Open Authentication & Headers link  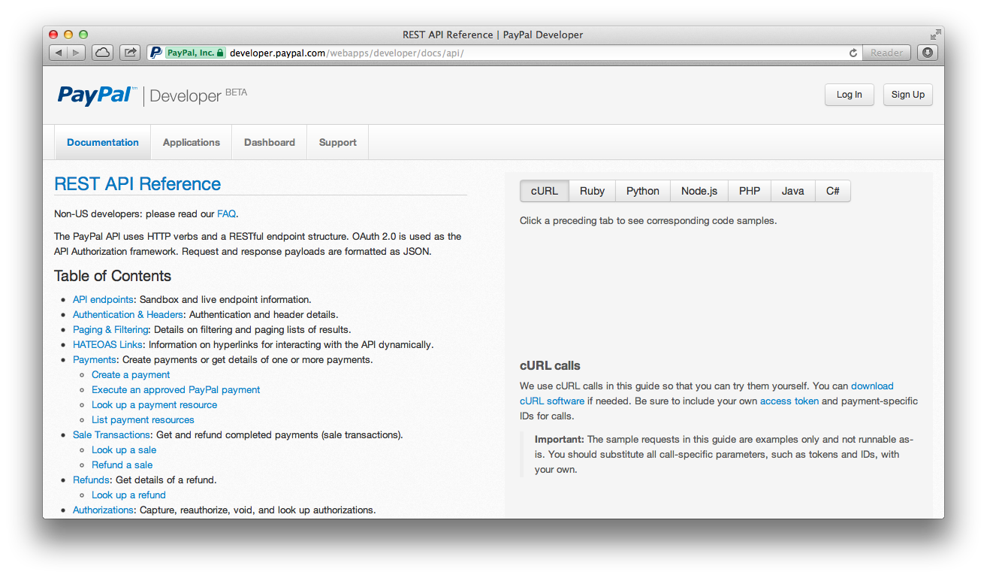click(128, 314)
